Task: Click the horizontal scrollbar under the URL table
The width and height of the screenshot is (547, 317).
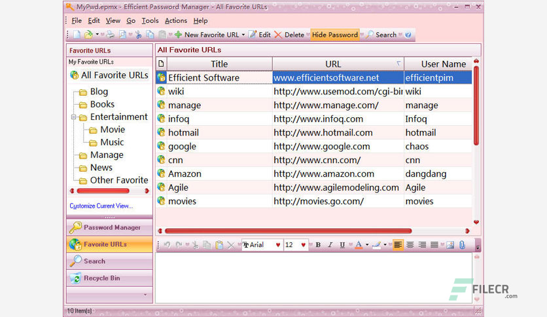Action: tap(288, 231)
